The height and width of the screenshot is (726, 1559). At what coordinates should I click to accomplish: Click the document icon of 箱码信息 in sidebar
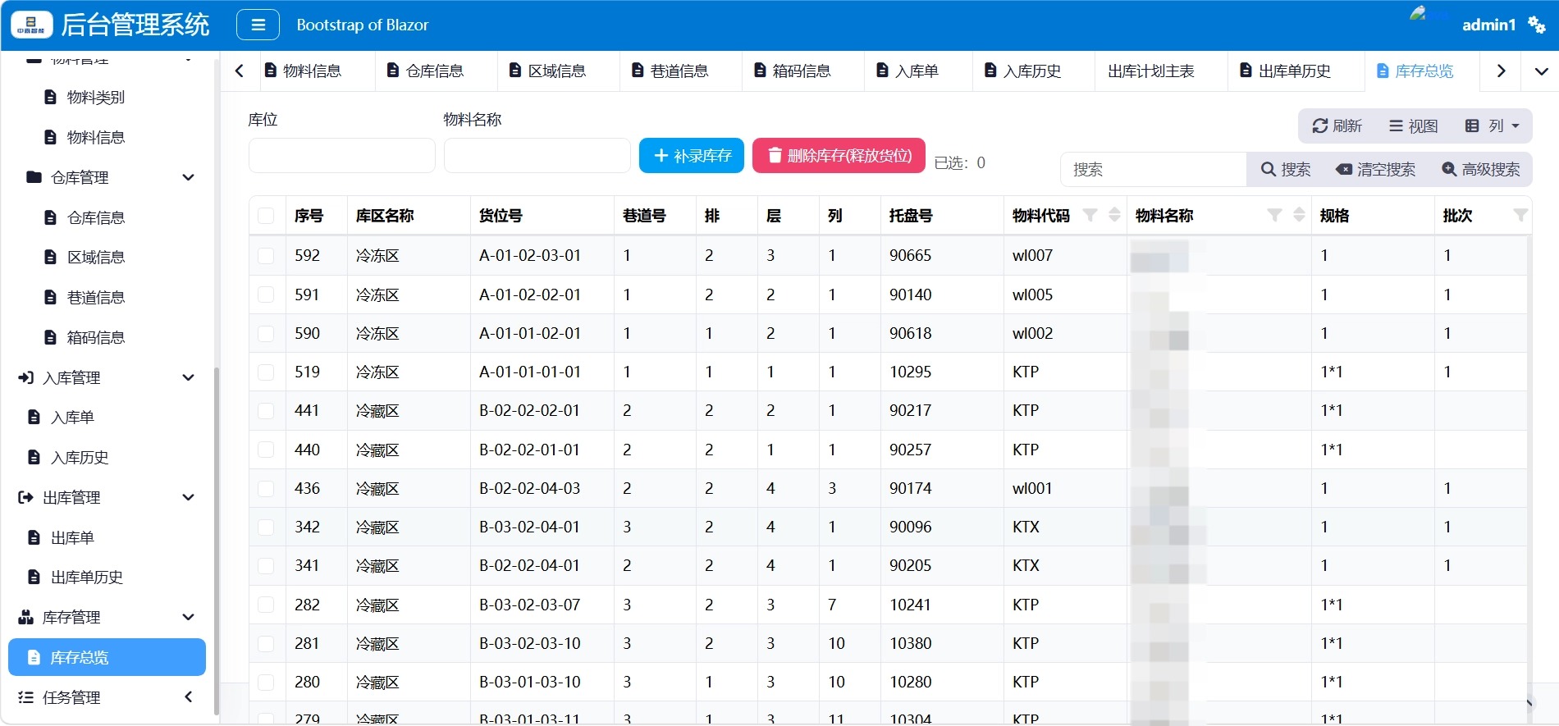point(50,337)
